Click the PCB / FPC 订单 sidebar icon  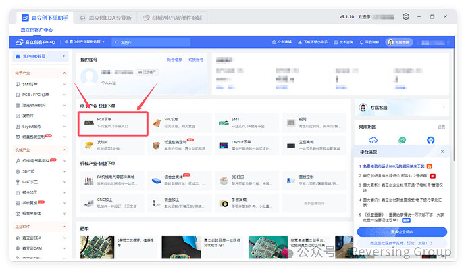18,95
